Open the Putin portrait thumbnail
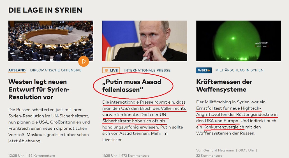289x158 pixels. [x=145, y=41]
